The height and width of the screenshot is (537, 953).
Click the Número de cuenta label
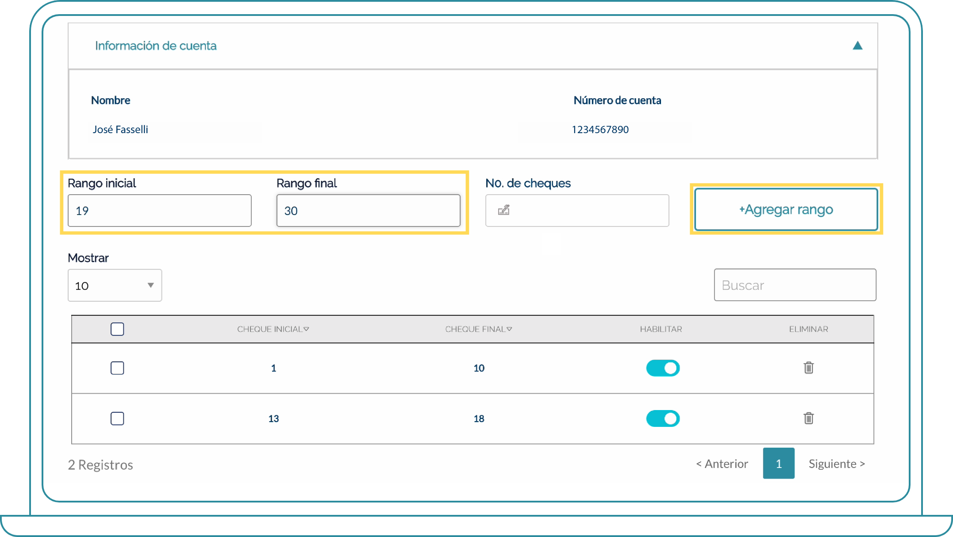pos(617,100)
